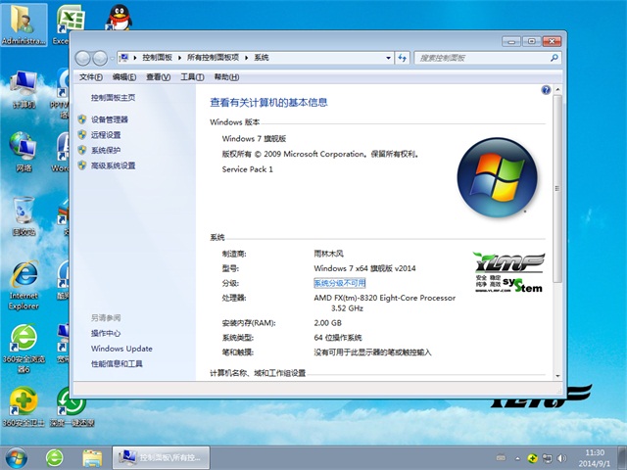Screen dimensions: 627x470
Task: Navigate back with the back arrow button
Action: click(x=82, y=58)
